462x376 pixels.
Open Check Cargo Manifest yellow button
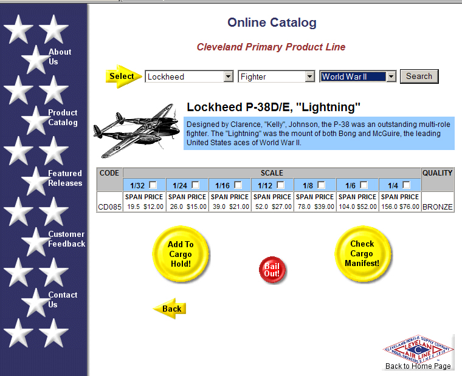362,253
